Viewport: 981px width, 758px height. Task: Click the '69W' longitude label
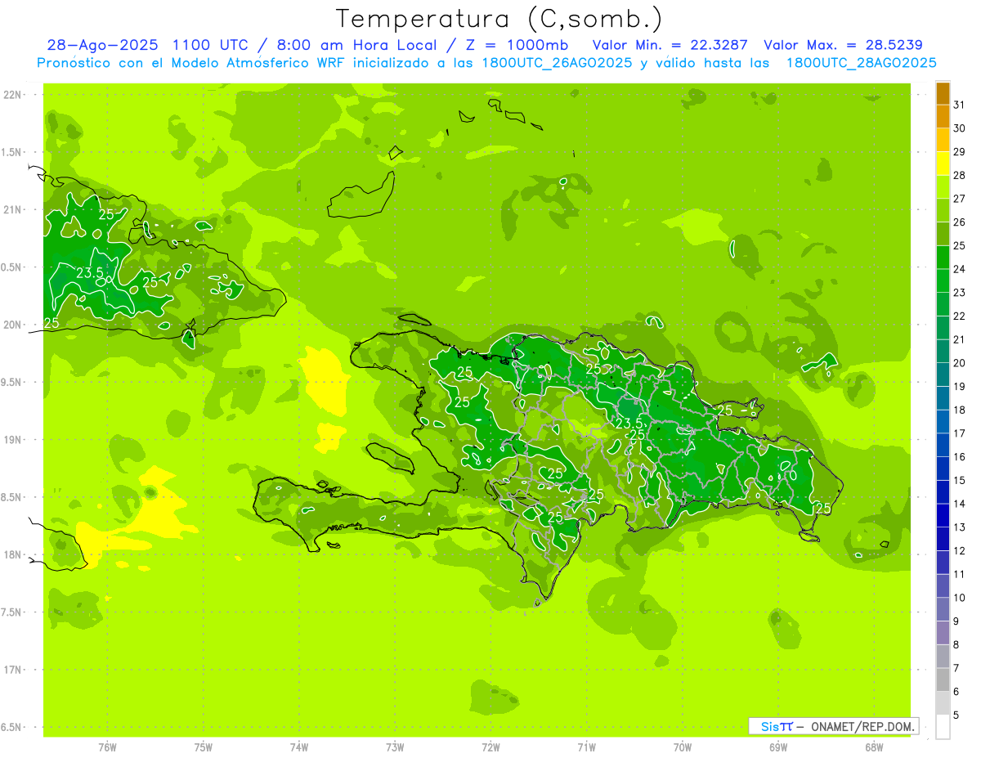point(778,747)
